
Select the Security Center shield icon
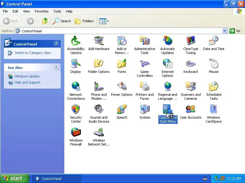pos(76,109)
